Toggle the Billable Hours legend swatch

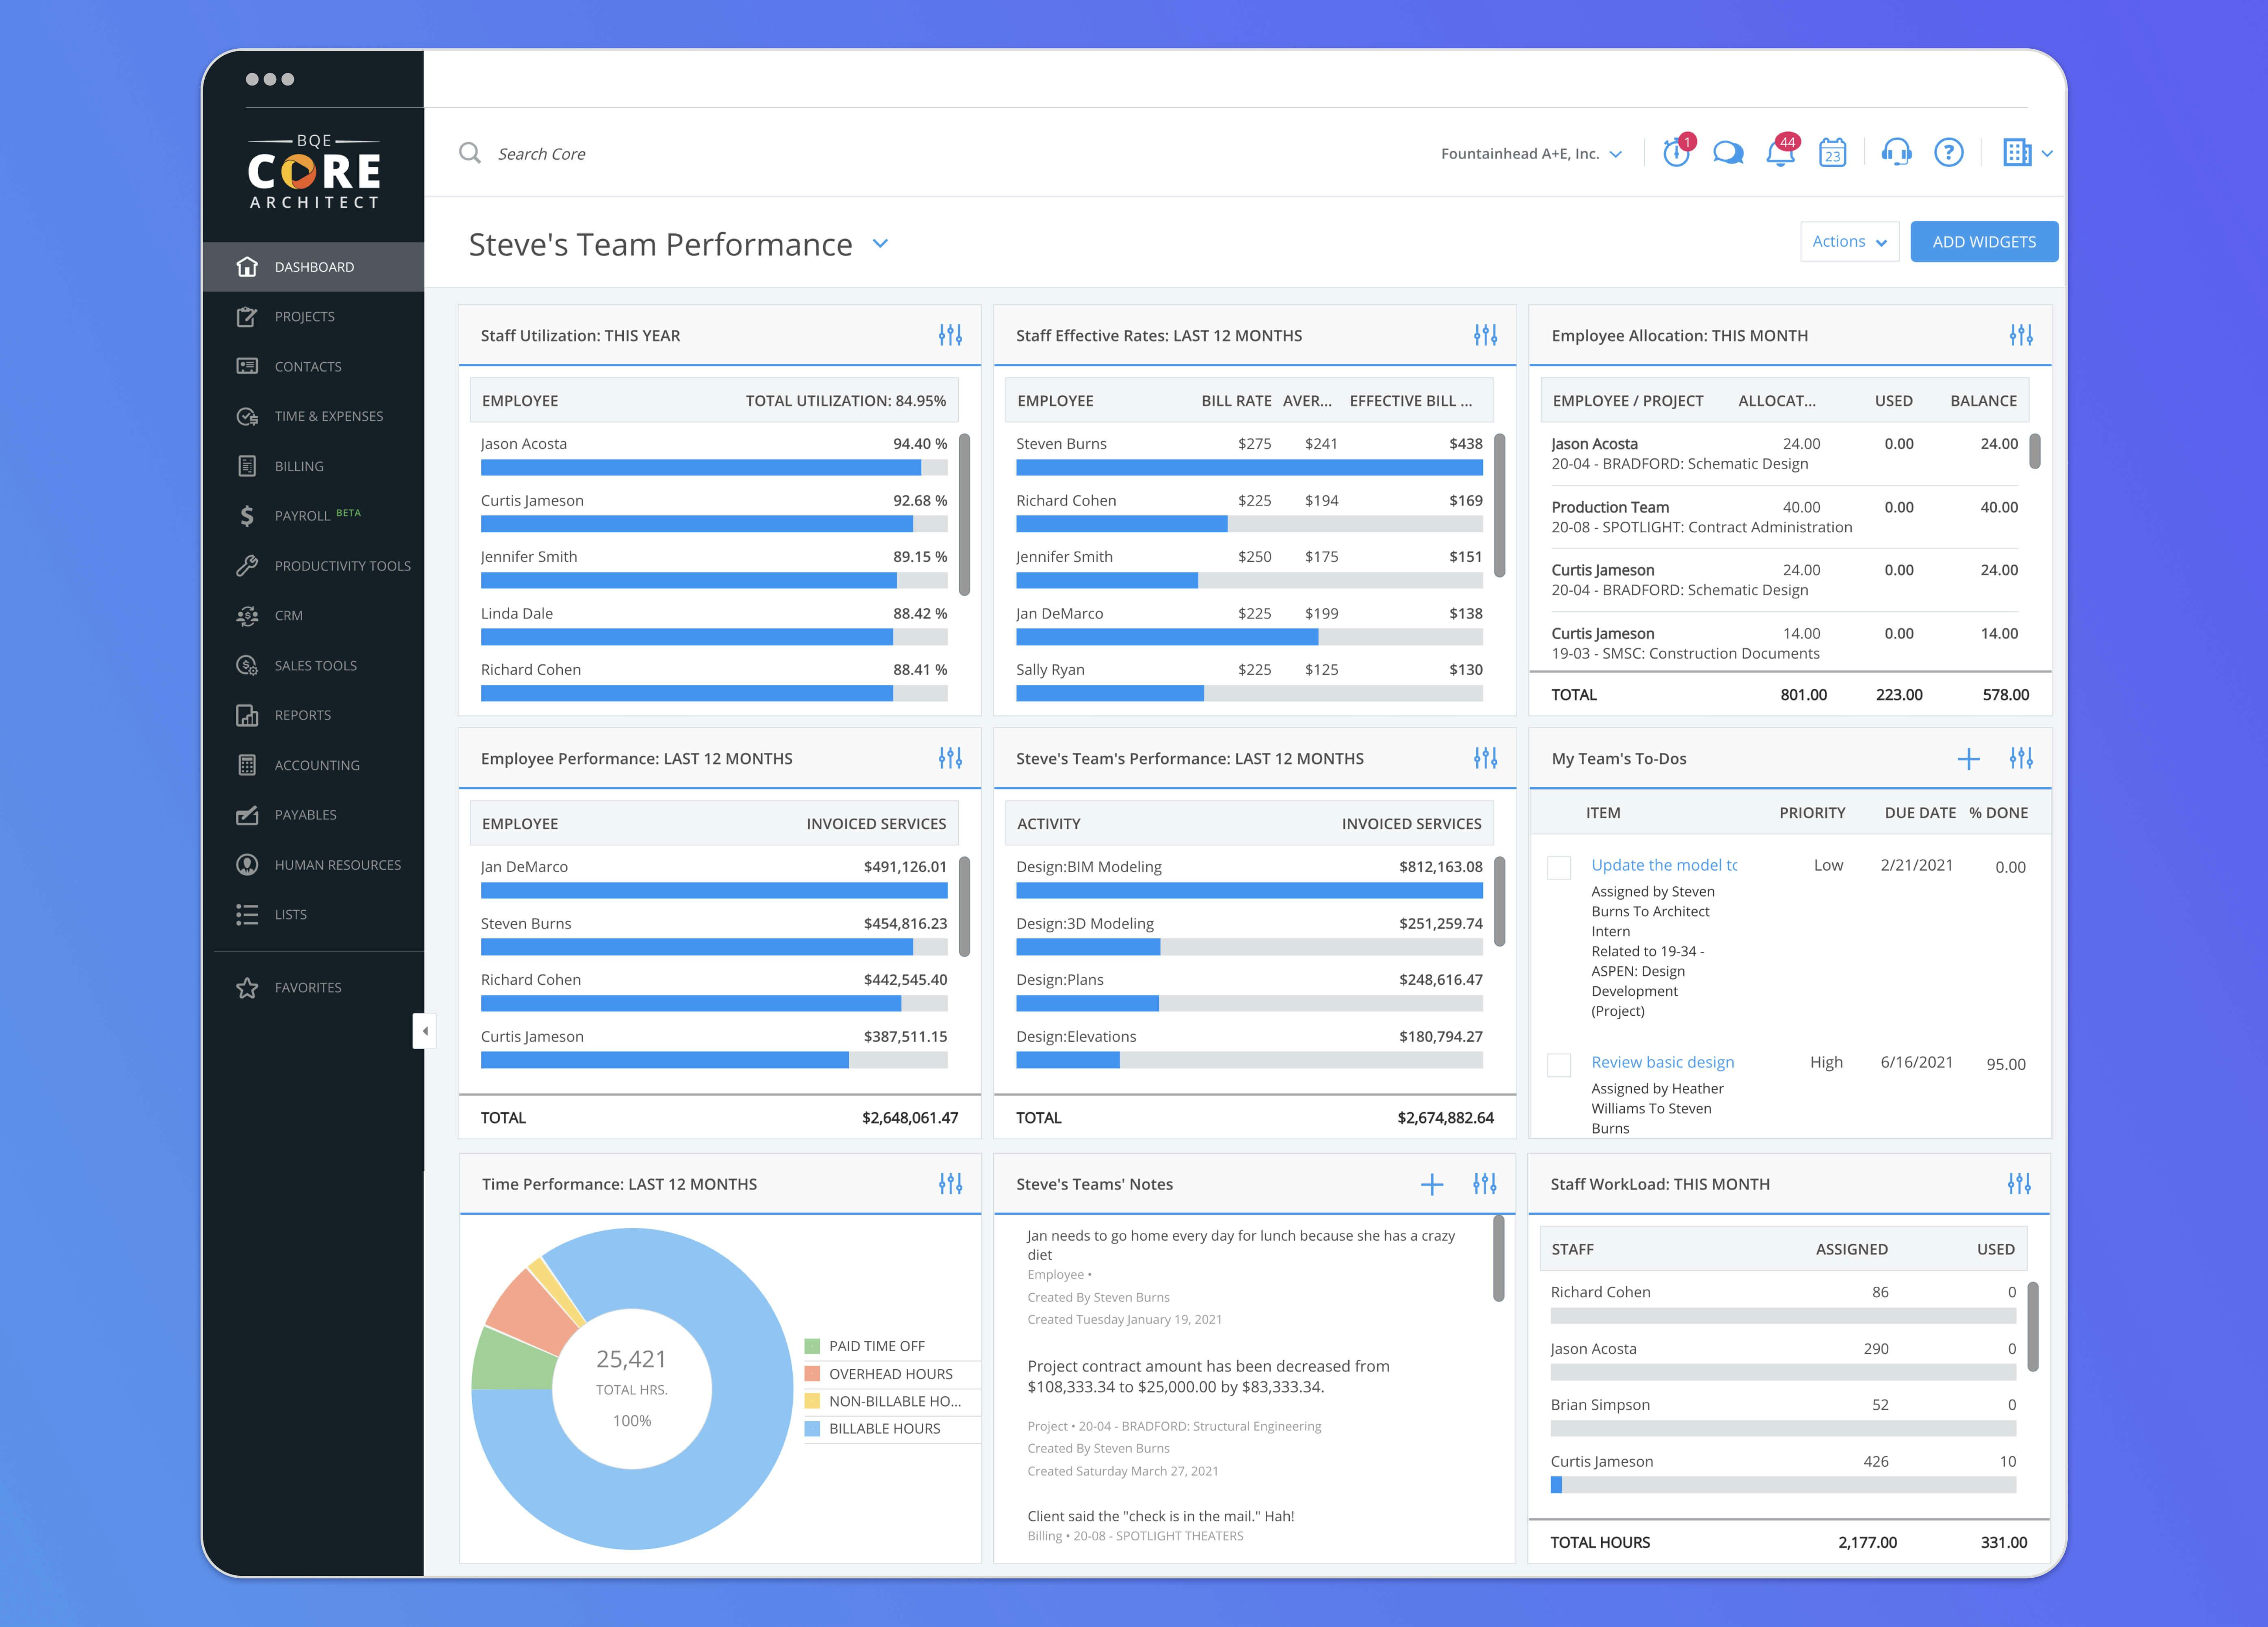coord(812,1429)
